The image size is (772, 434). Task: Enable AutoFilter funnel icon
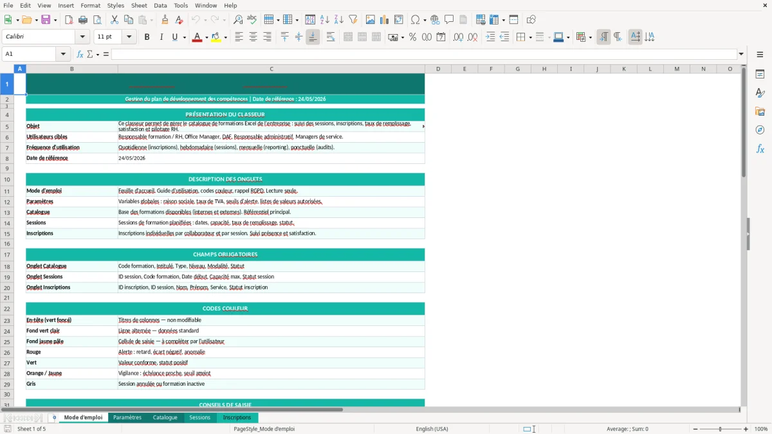pos(353,20)
